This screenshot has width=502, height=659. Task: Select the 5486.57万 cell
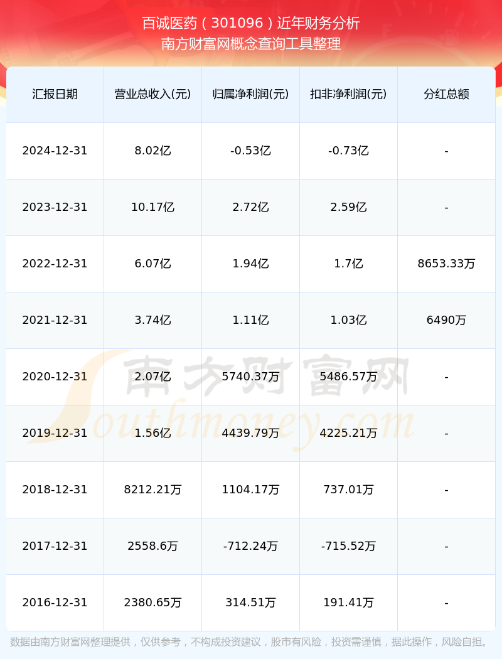(x=349, y=377)
